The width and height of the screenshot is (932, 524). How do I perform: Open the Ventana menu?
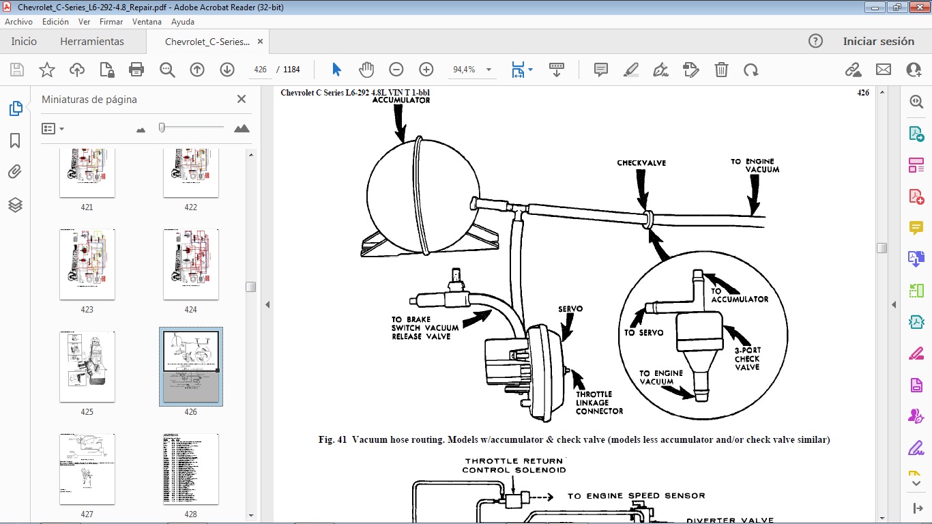(147, 22)
